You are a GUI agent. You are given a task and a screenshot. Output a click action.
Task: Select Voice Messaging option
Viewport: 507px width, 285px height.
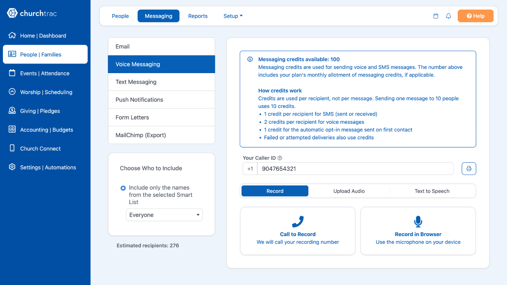(161, 64)
